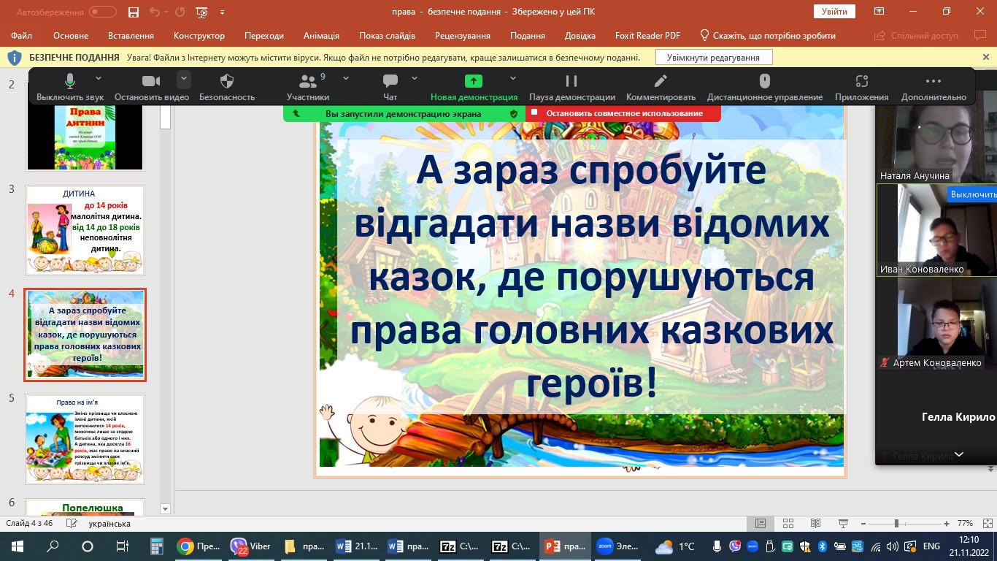Open the Переходи tab
Screen dimensions: 997x561
point(264,36)
